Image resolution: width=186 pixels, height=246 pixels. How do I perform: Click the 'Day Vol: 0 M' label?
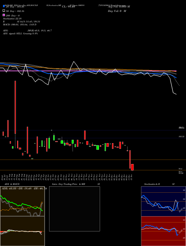117,11
